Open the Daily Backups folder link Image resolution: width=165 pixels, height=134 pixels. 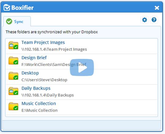point(36,88)
